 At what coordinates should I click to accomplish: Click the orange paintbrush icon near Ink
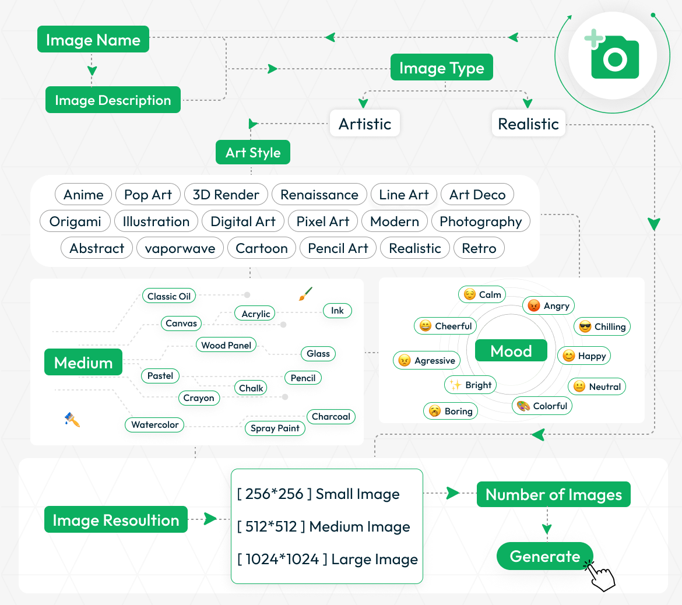306,294
